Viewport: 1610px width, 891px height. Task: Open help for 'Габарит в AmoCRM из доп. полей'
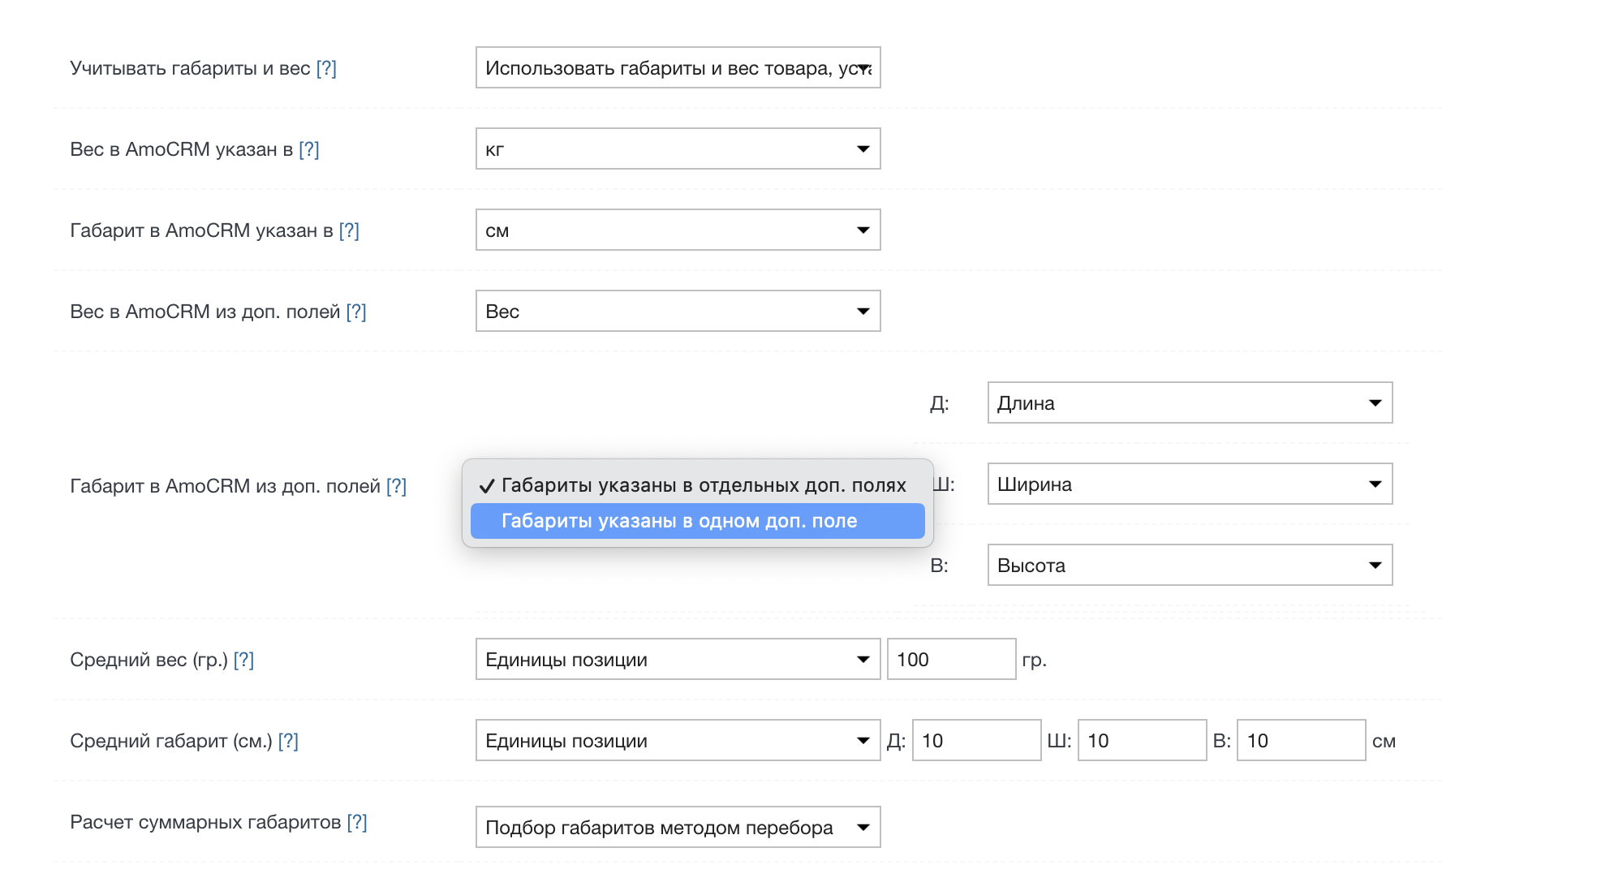pyautogui.click(x=396, y=486)
